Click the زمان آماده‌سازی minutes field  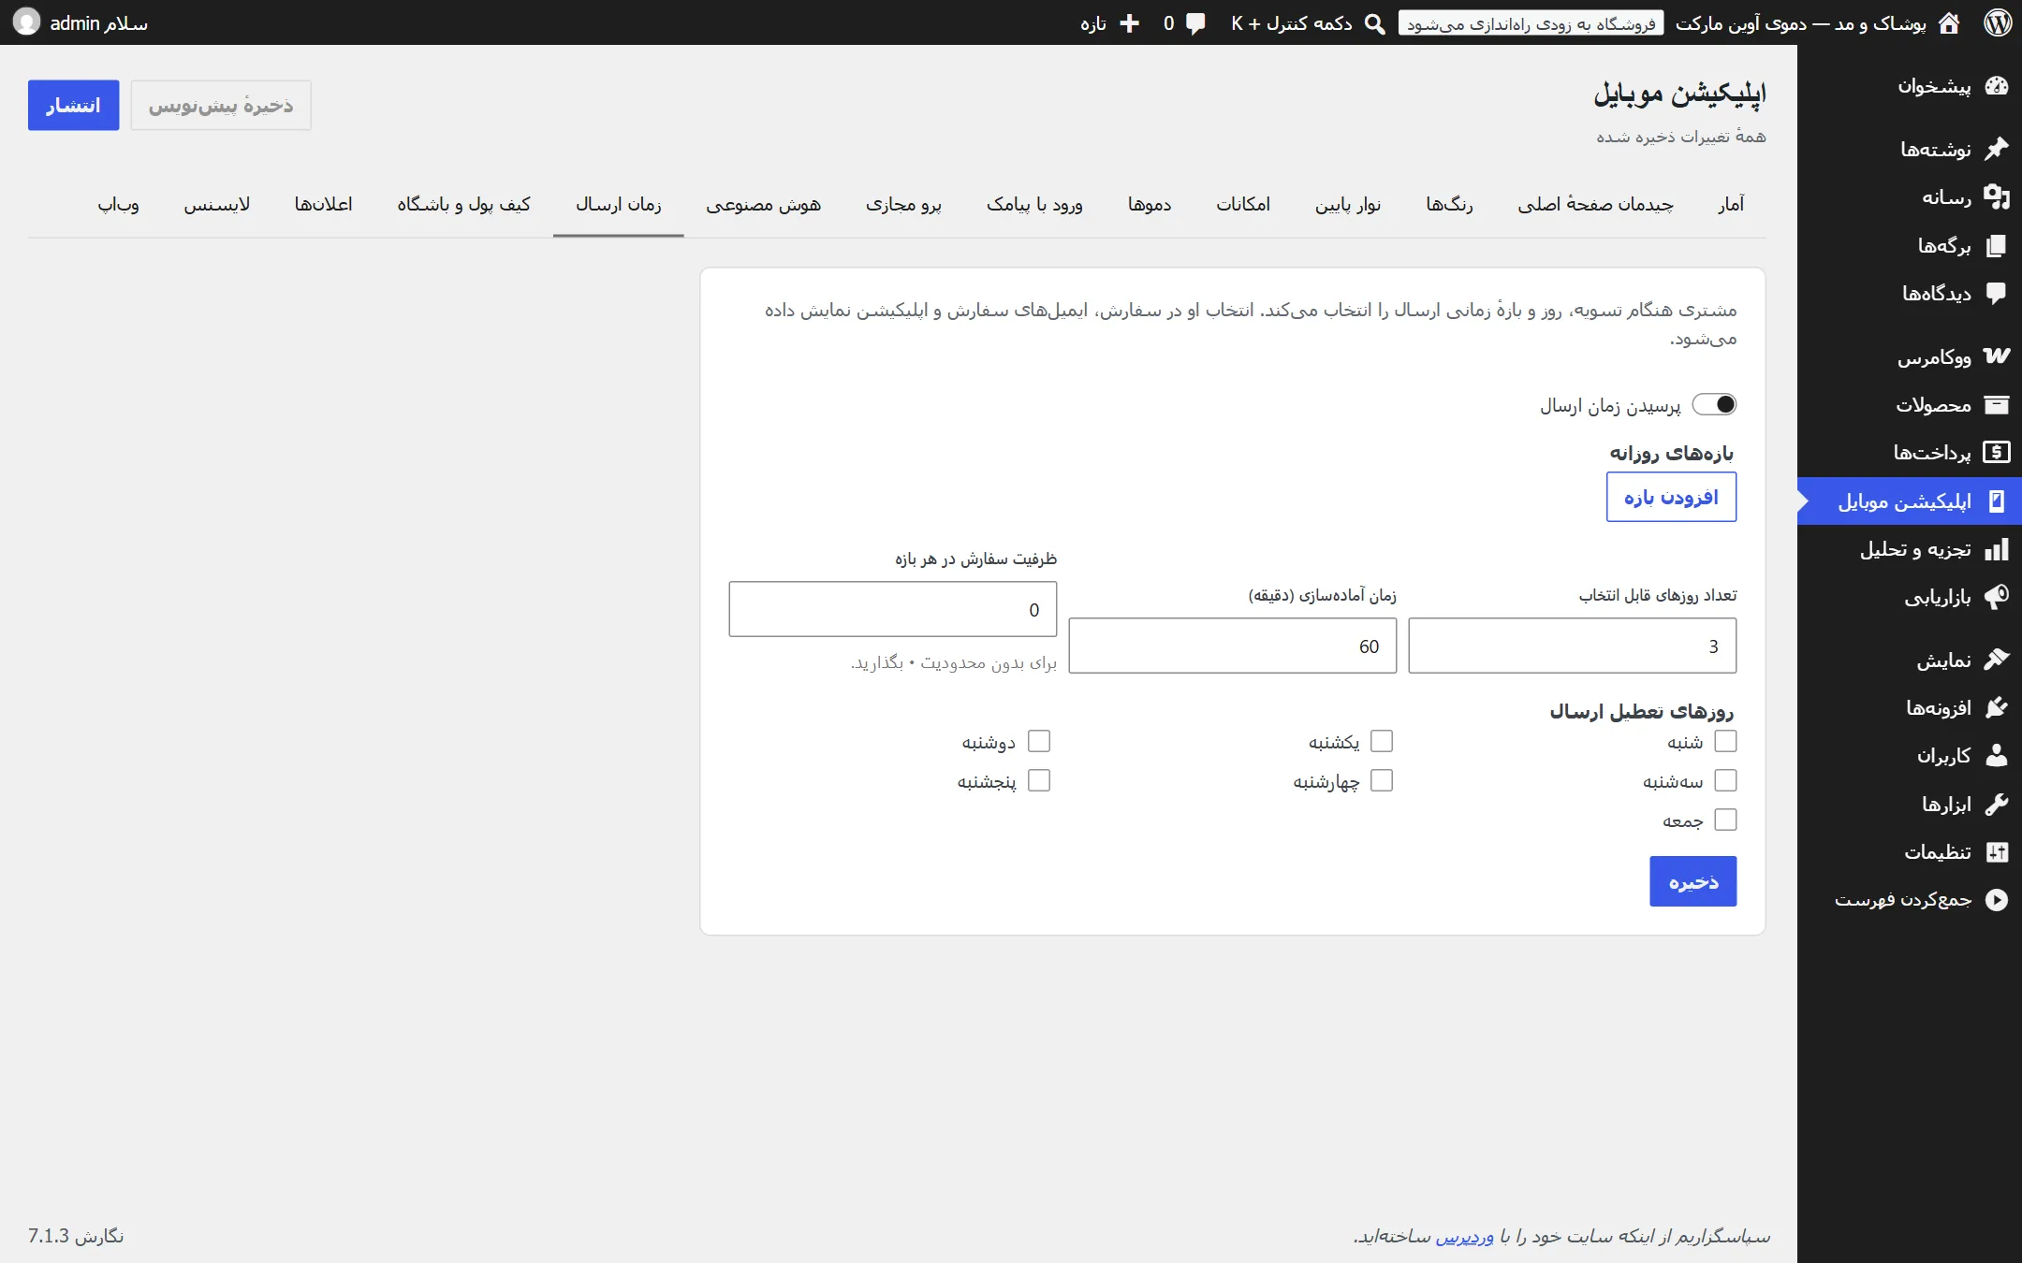tap(1232, 646)
